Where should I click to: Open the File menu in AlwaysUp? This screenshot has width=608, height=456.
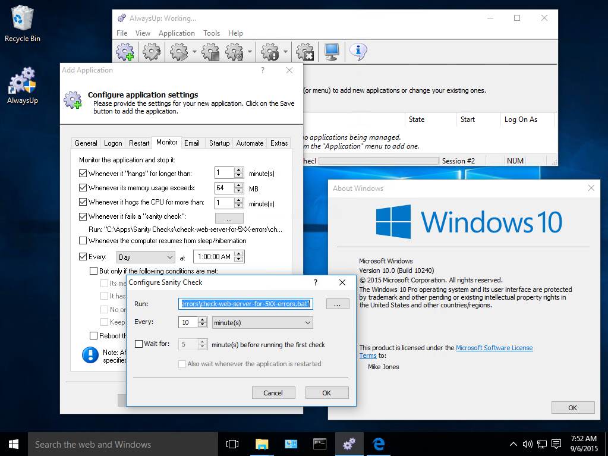click(x=122, y=33)
